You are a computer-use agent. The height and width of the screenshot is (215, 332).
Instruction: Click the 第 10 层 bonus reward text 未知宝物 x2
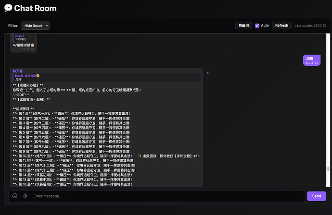coord(168,156)
